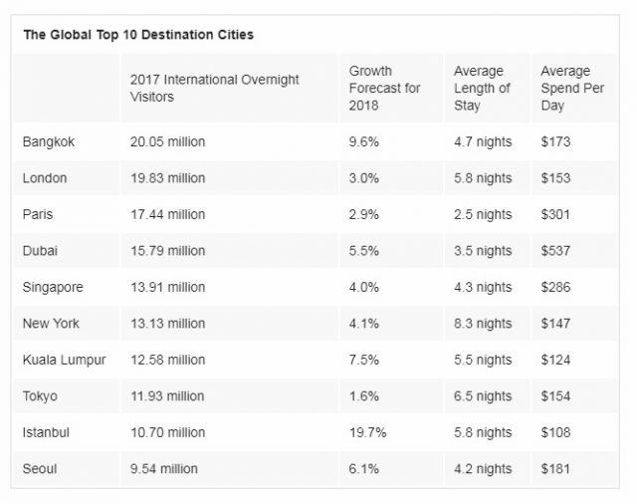Click Paris's $301 spend per day
Screen dimensions: 637x504
click(556, 214)
